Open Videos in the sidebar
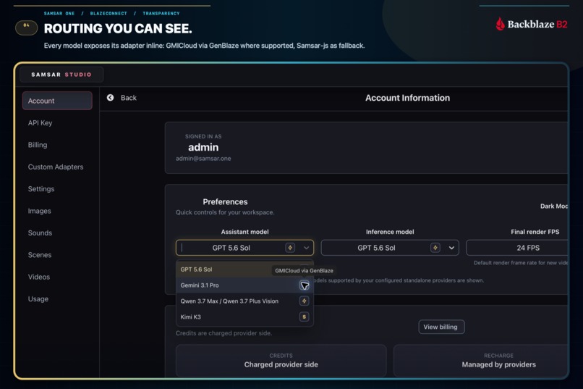The width and height of the screenshot is (583, 389). (x=39, y=277)
